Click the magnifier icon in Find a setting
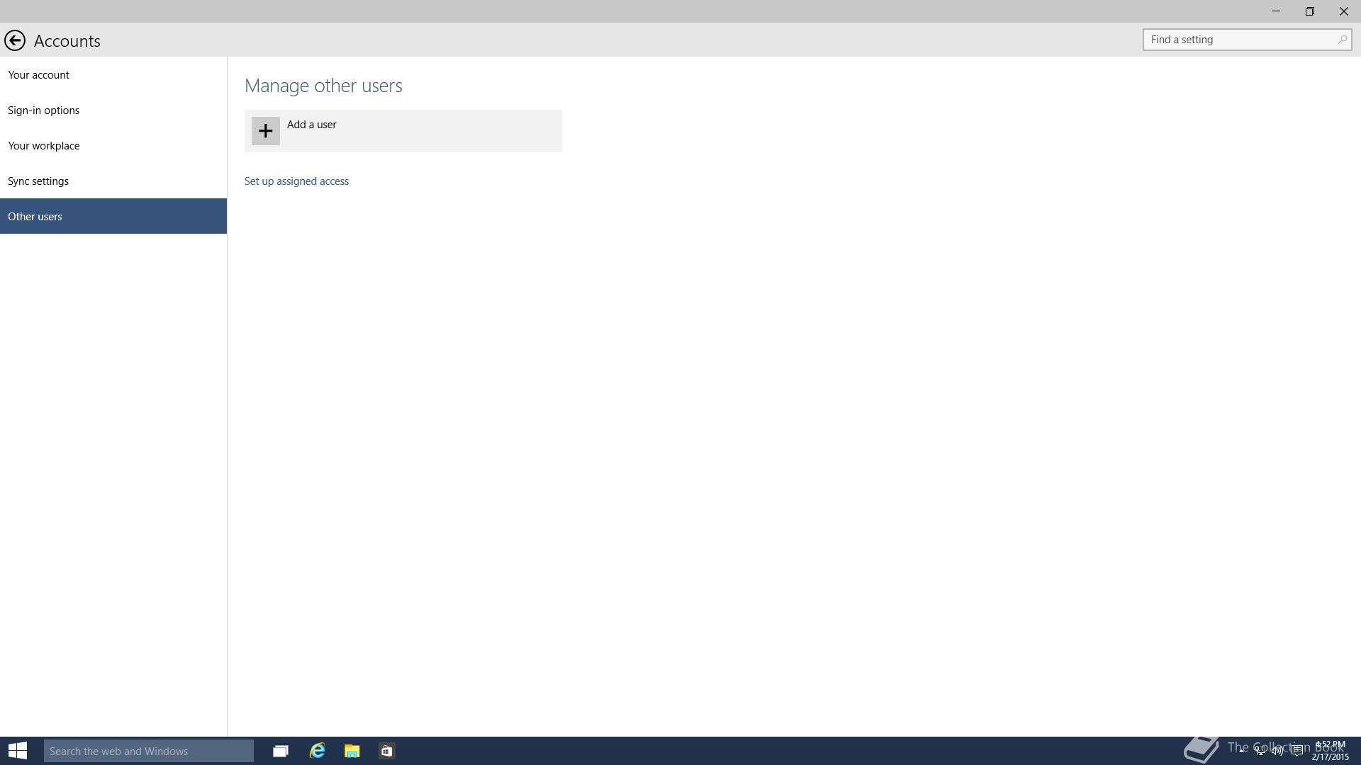This screenshot has width=1361, height=765. tap(1342, 40)
